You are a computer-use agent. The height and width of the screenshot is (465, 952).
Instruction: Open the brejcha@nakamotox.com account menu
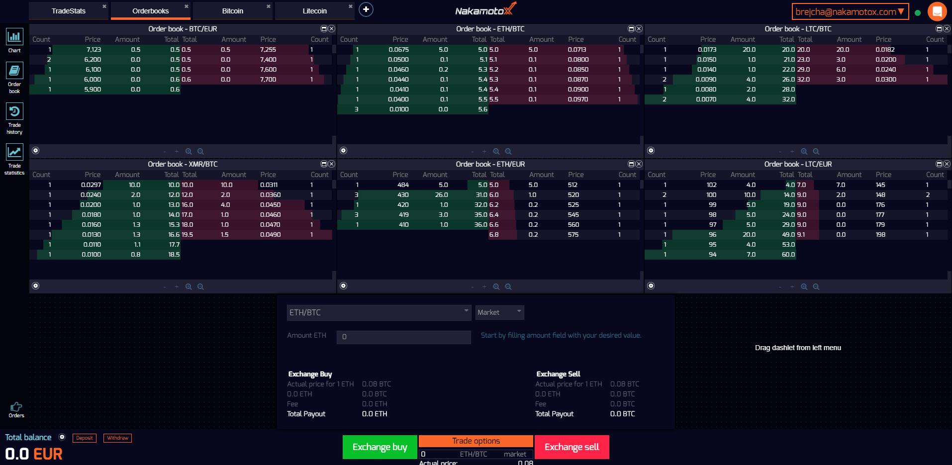click(x=850, y=11)
